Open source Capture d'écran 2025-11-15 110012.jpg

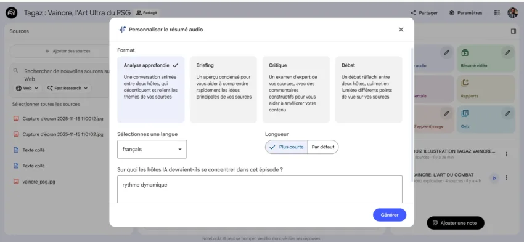[63, 118]
